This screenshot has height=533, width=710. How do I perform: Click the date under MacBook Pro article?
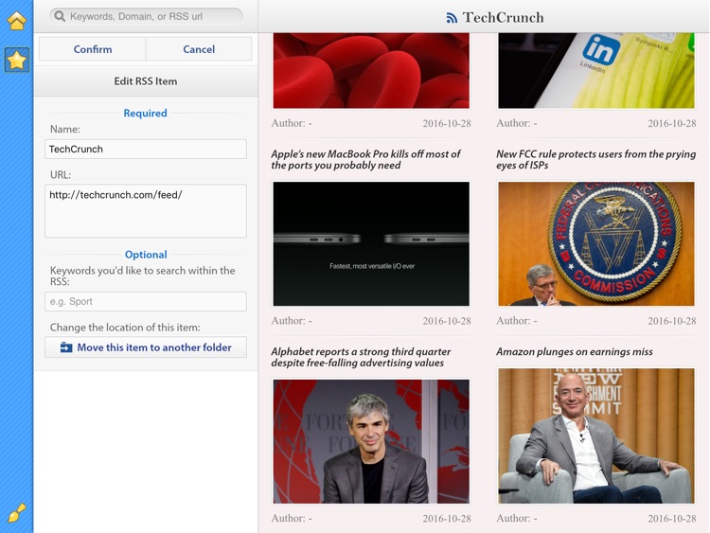[447, 321]
